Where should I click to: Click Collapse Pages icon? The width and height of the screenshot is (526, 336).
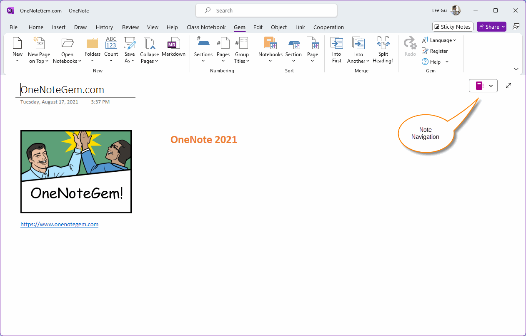(149, 43)
